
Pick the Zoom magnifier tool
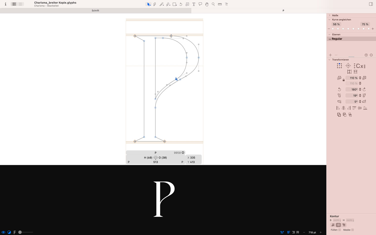(x=213, y=4)
